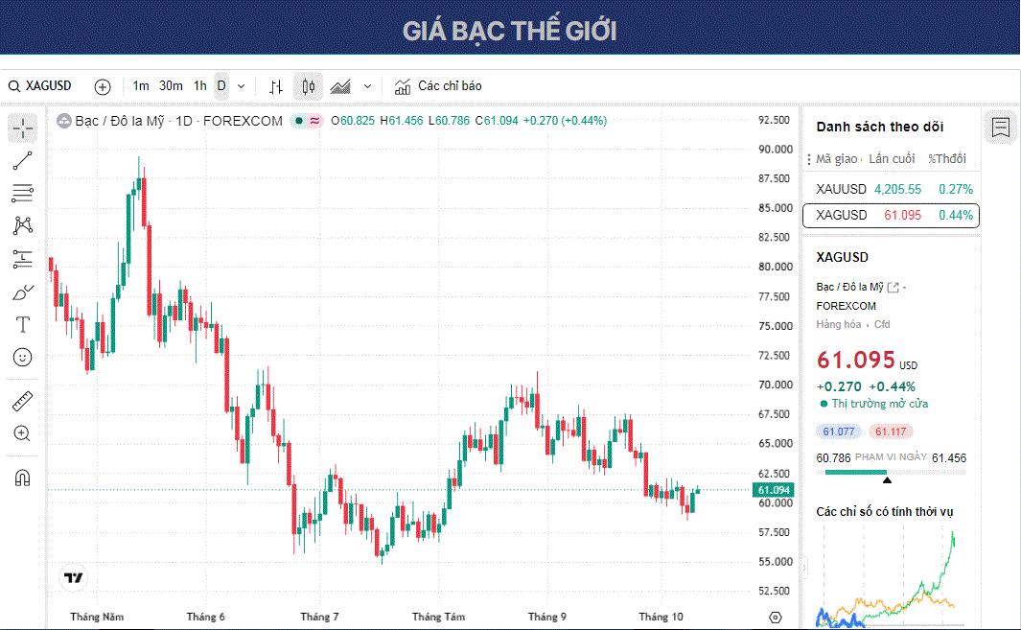Open the Các chỉ báo indicators menu
The width and height of the screenshot is (1021, 630).
[x=438, y=86]
